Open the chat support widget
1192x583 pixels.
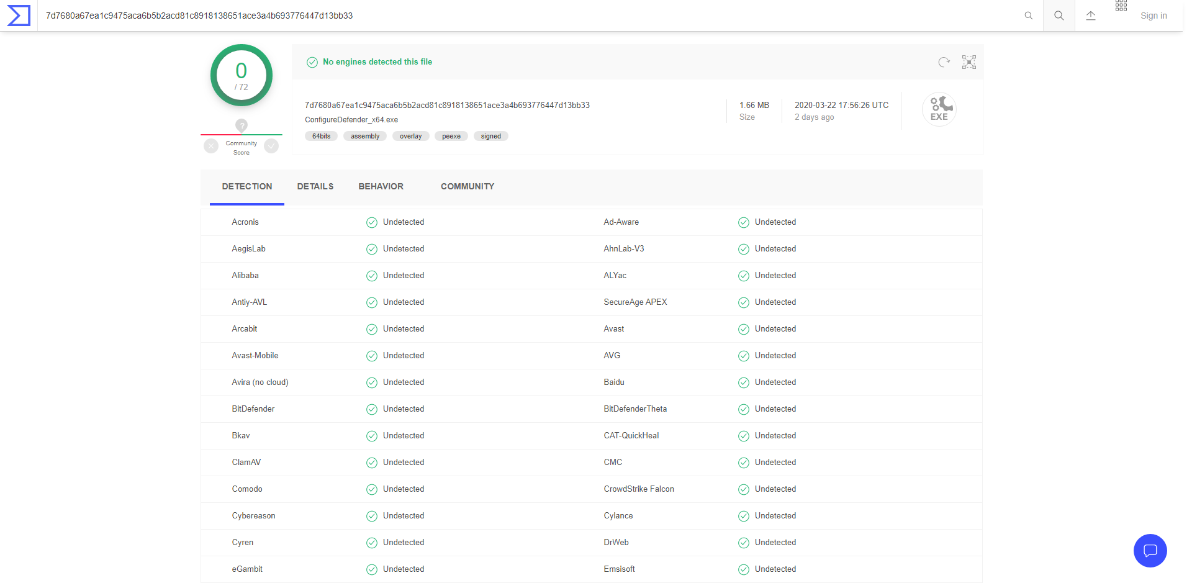pos(1150,551)
